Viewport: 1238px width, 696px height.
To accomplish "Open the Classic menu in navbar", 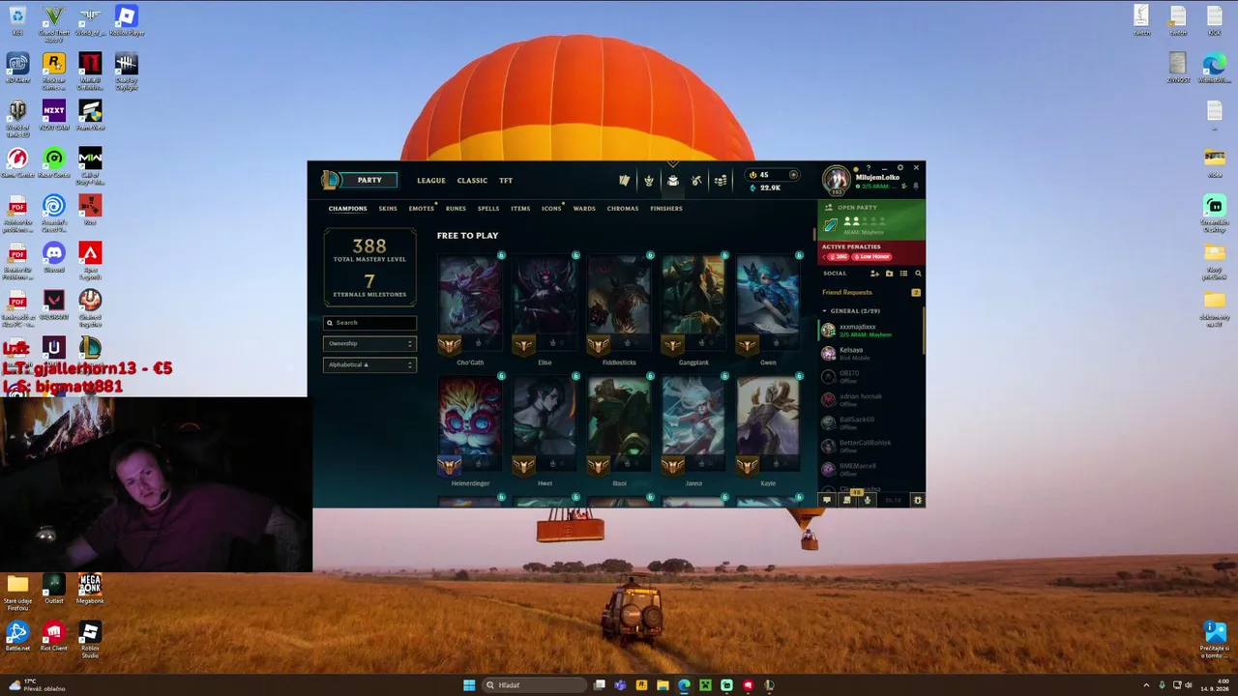I will click(472, 181).
